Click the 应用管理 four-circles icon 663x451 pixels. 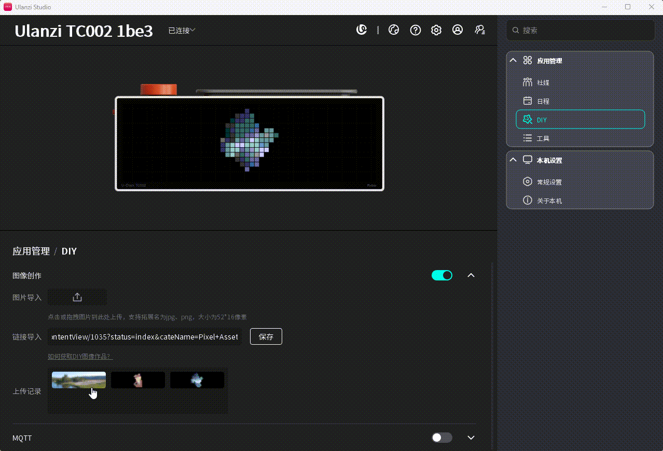(528, 60)
